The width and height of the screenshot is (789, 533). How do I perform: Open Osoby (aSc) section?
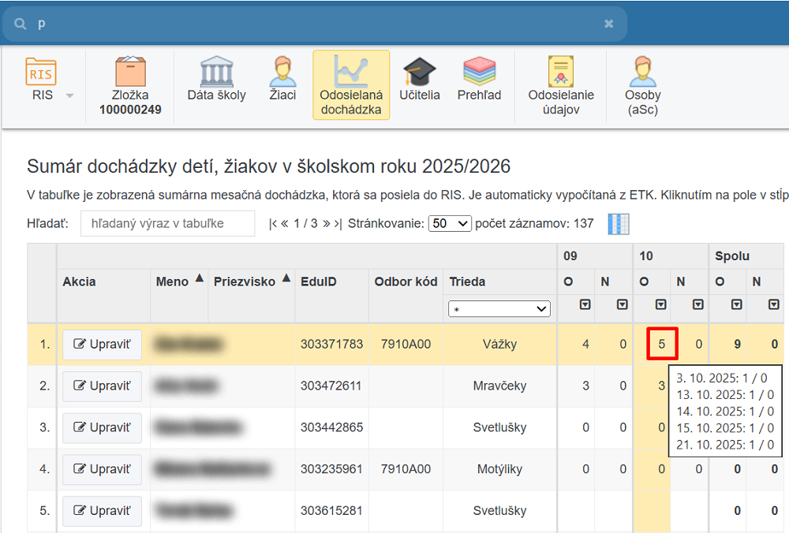[642, 73]
